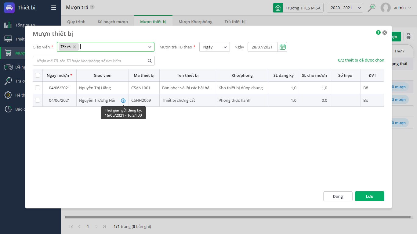Viewport: 417px width, 234px height.
Task: Click the Thiết bị app logo icon
Action: click(9, 8)
